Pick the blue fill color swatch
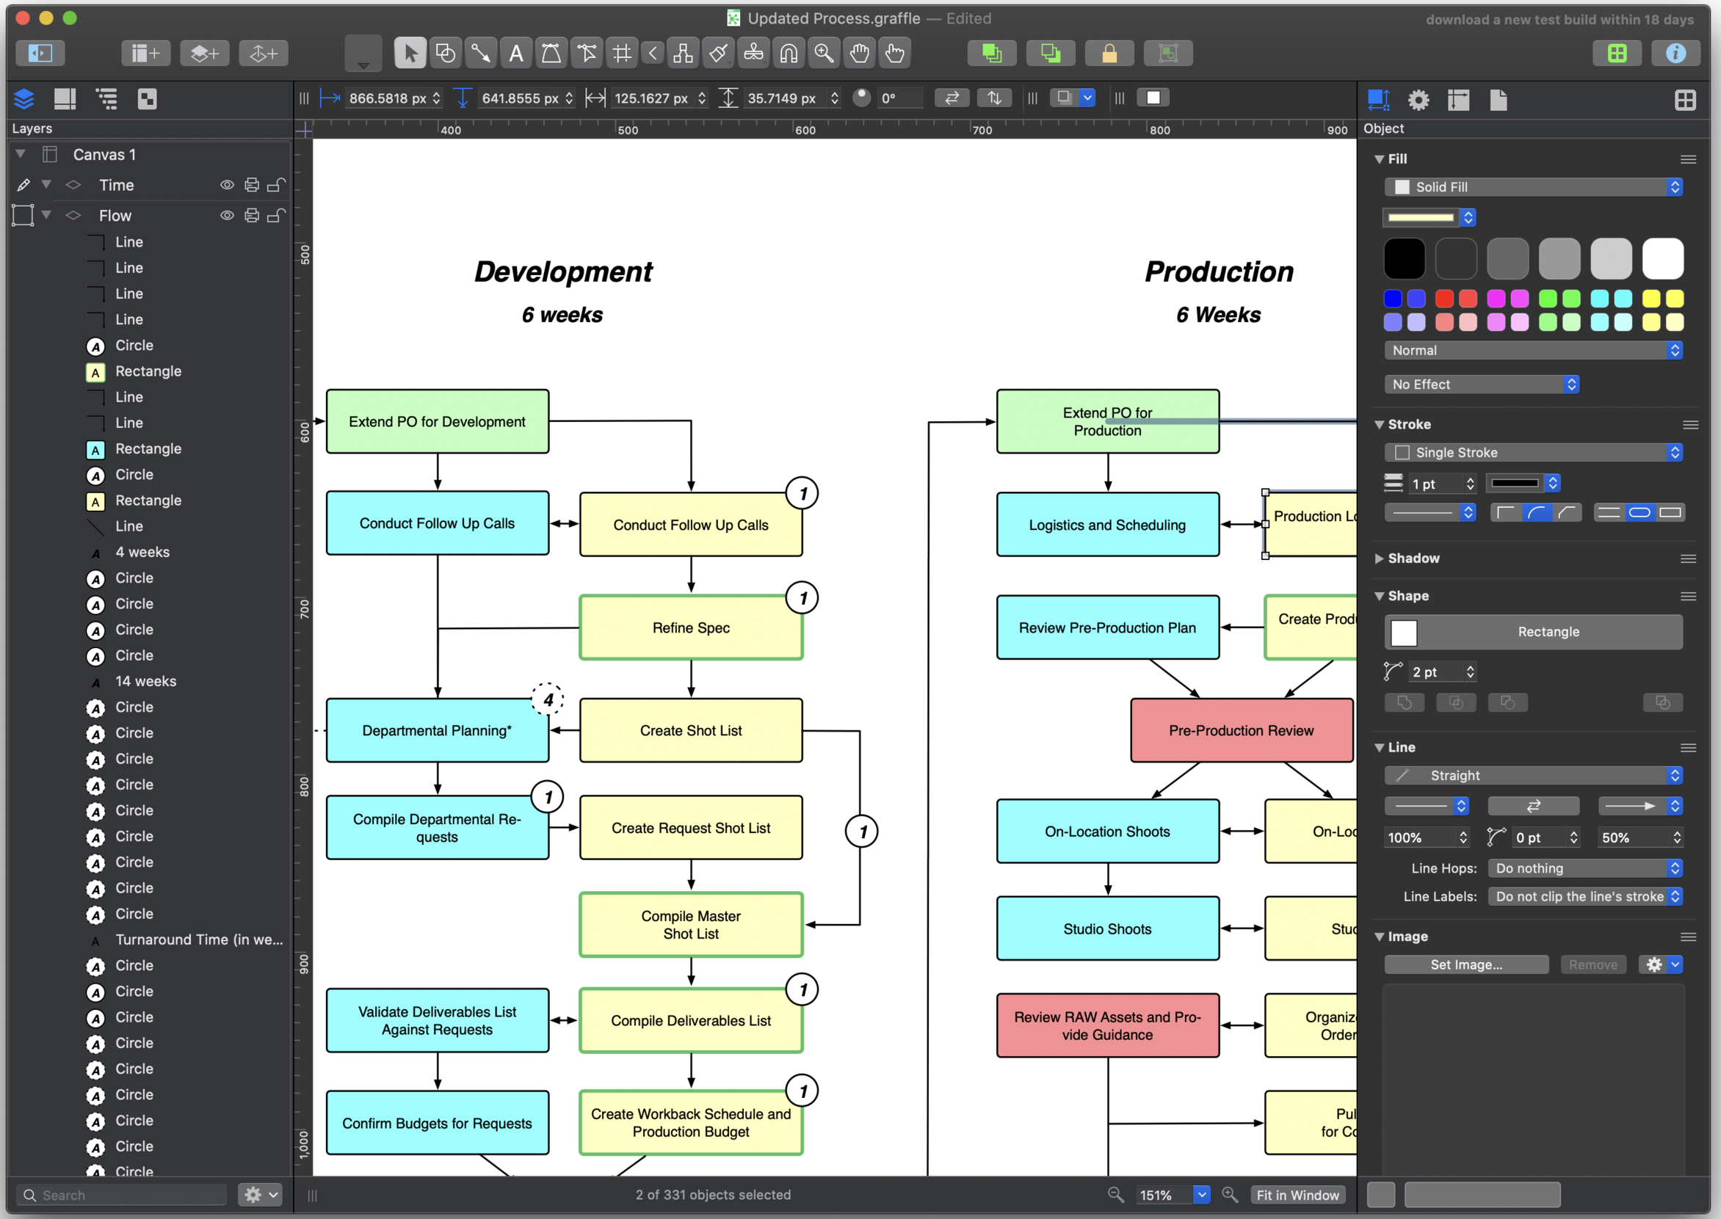Screen dimensions: 1721x1219 [1393, 299]
